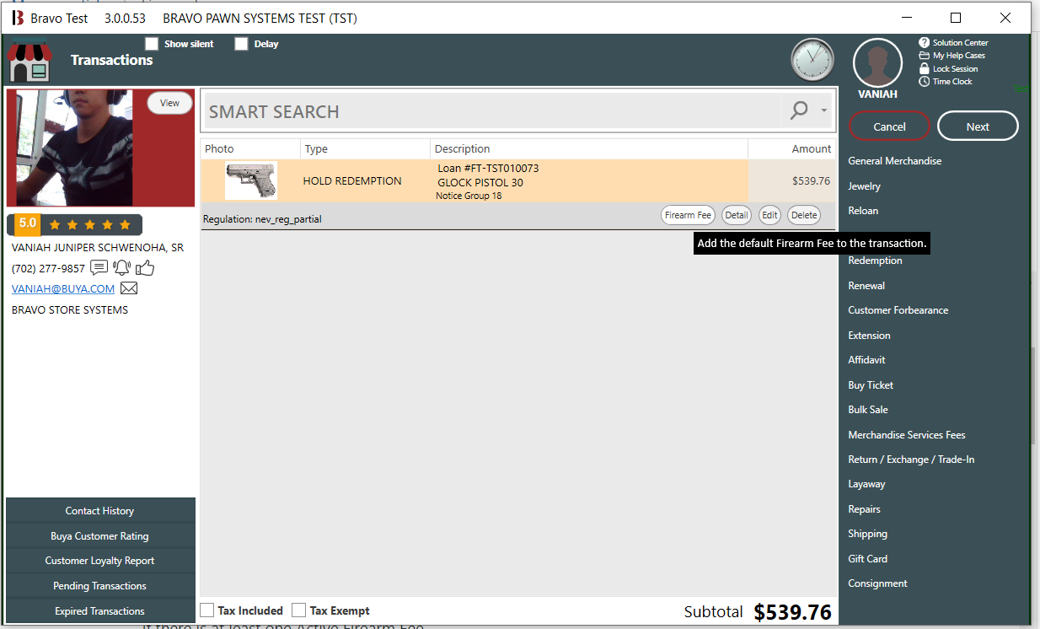Select Shipping option
Image resolution: width=1040 pixels, height=629 pixels.
(867, 534)
